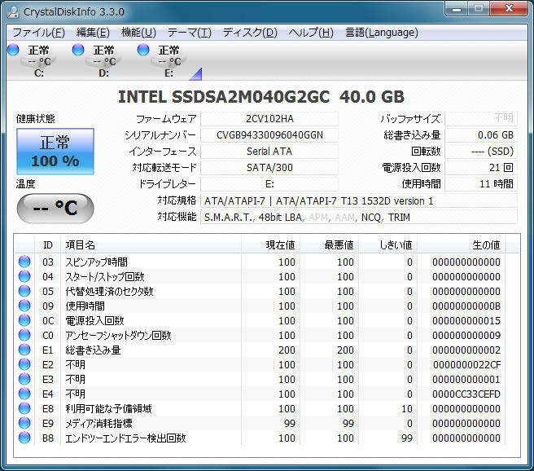Viewport: 534px width, 471px height.
Task: Click status orb for E1 総書き込み量 row
Action: (x=24, y=350)
